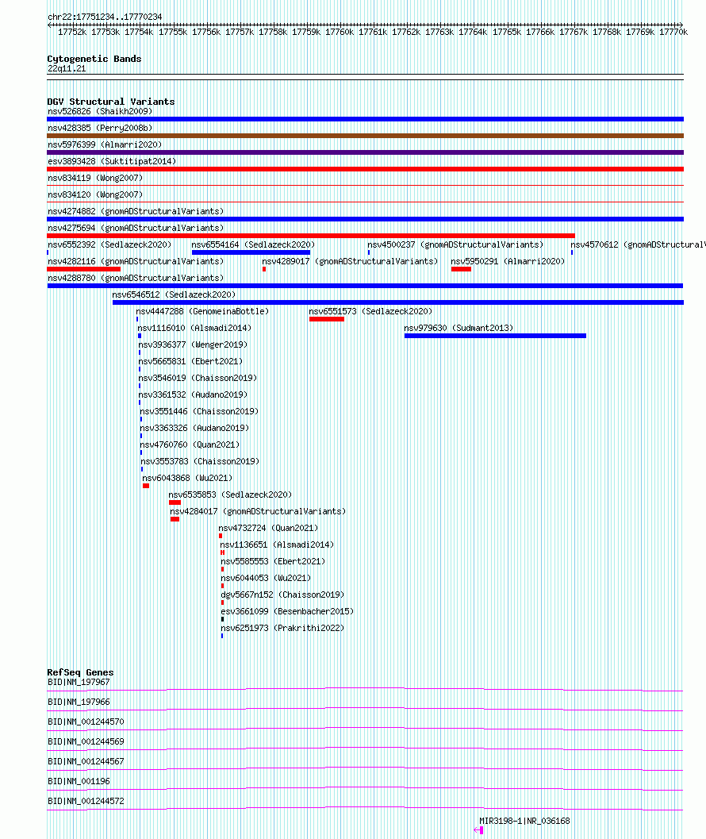This screenshot has width=706, height=839.
Task: Click nsv3546019 (Chaisson2019) label
Action: click(x=198, y=378)
